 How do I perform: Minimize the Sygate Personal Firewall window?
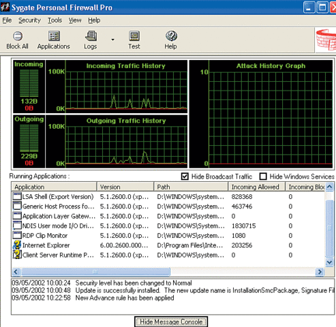point(309,7)
